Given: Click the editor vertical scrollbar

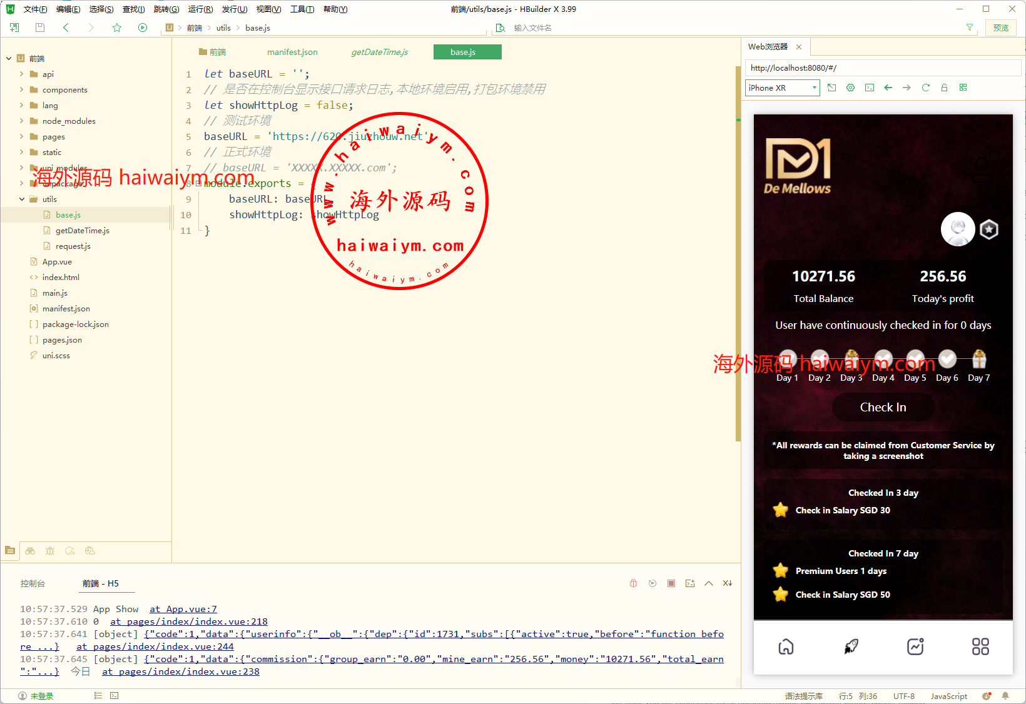Looking at the screenshot, I should click(x=738, y=250).
